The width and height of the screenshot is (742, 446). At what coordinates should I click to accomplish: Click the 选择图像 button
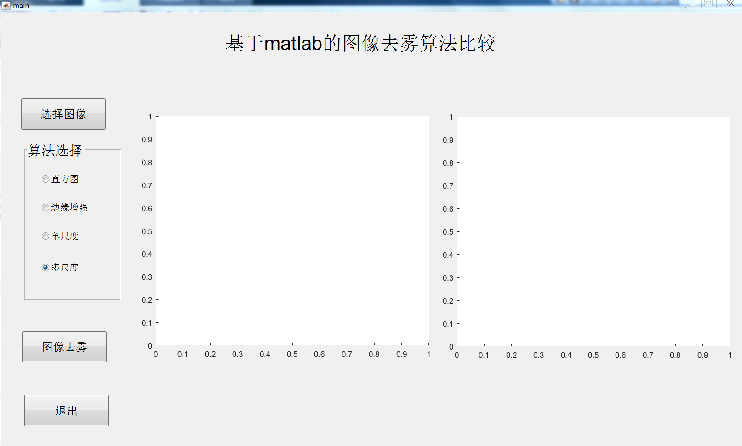point(63,114)
